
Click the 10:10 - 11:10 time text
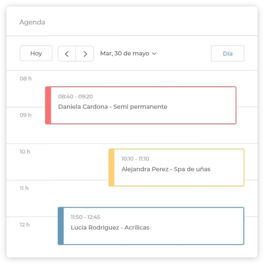pos(135,159)
